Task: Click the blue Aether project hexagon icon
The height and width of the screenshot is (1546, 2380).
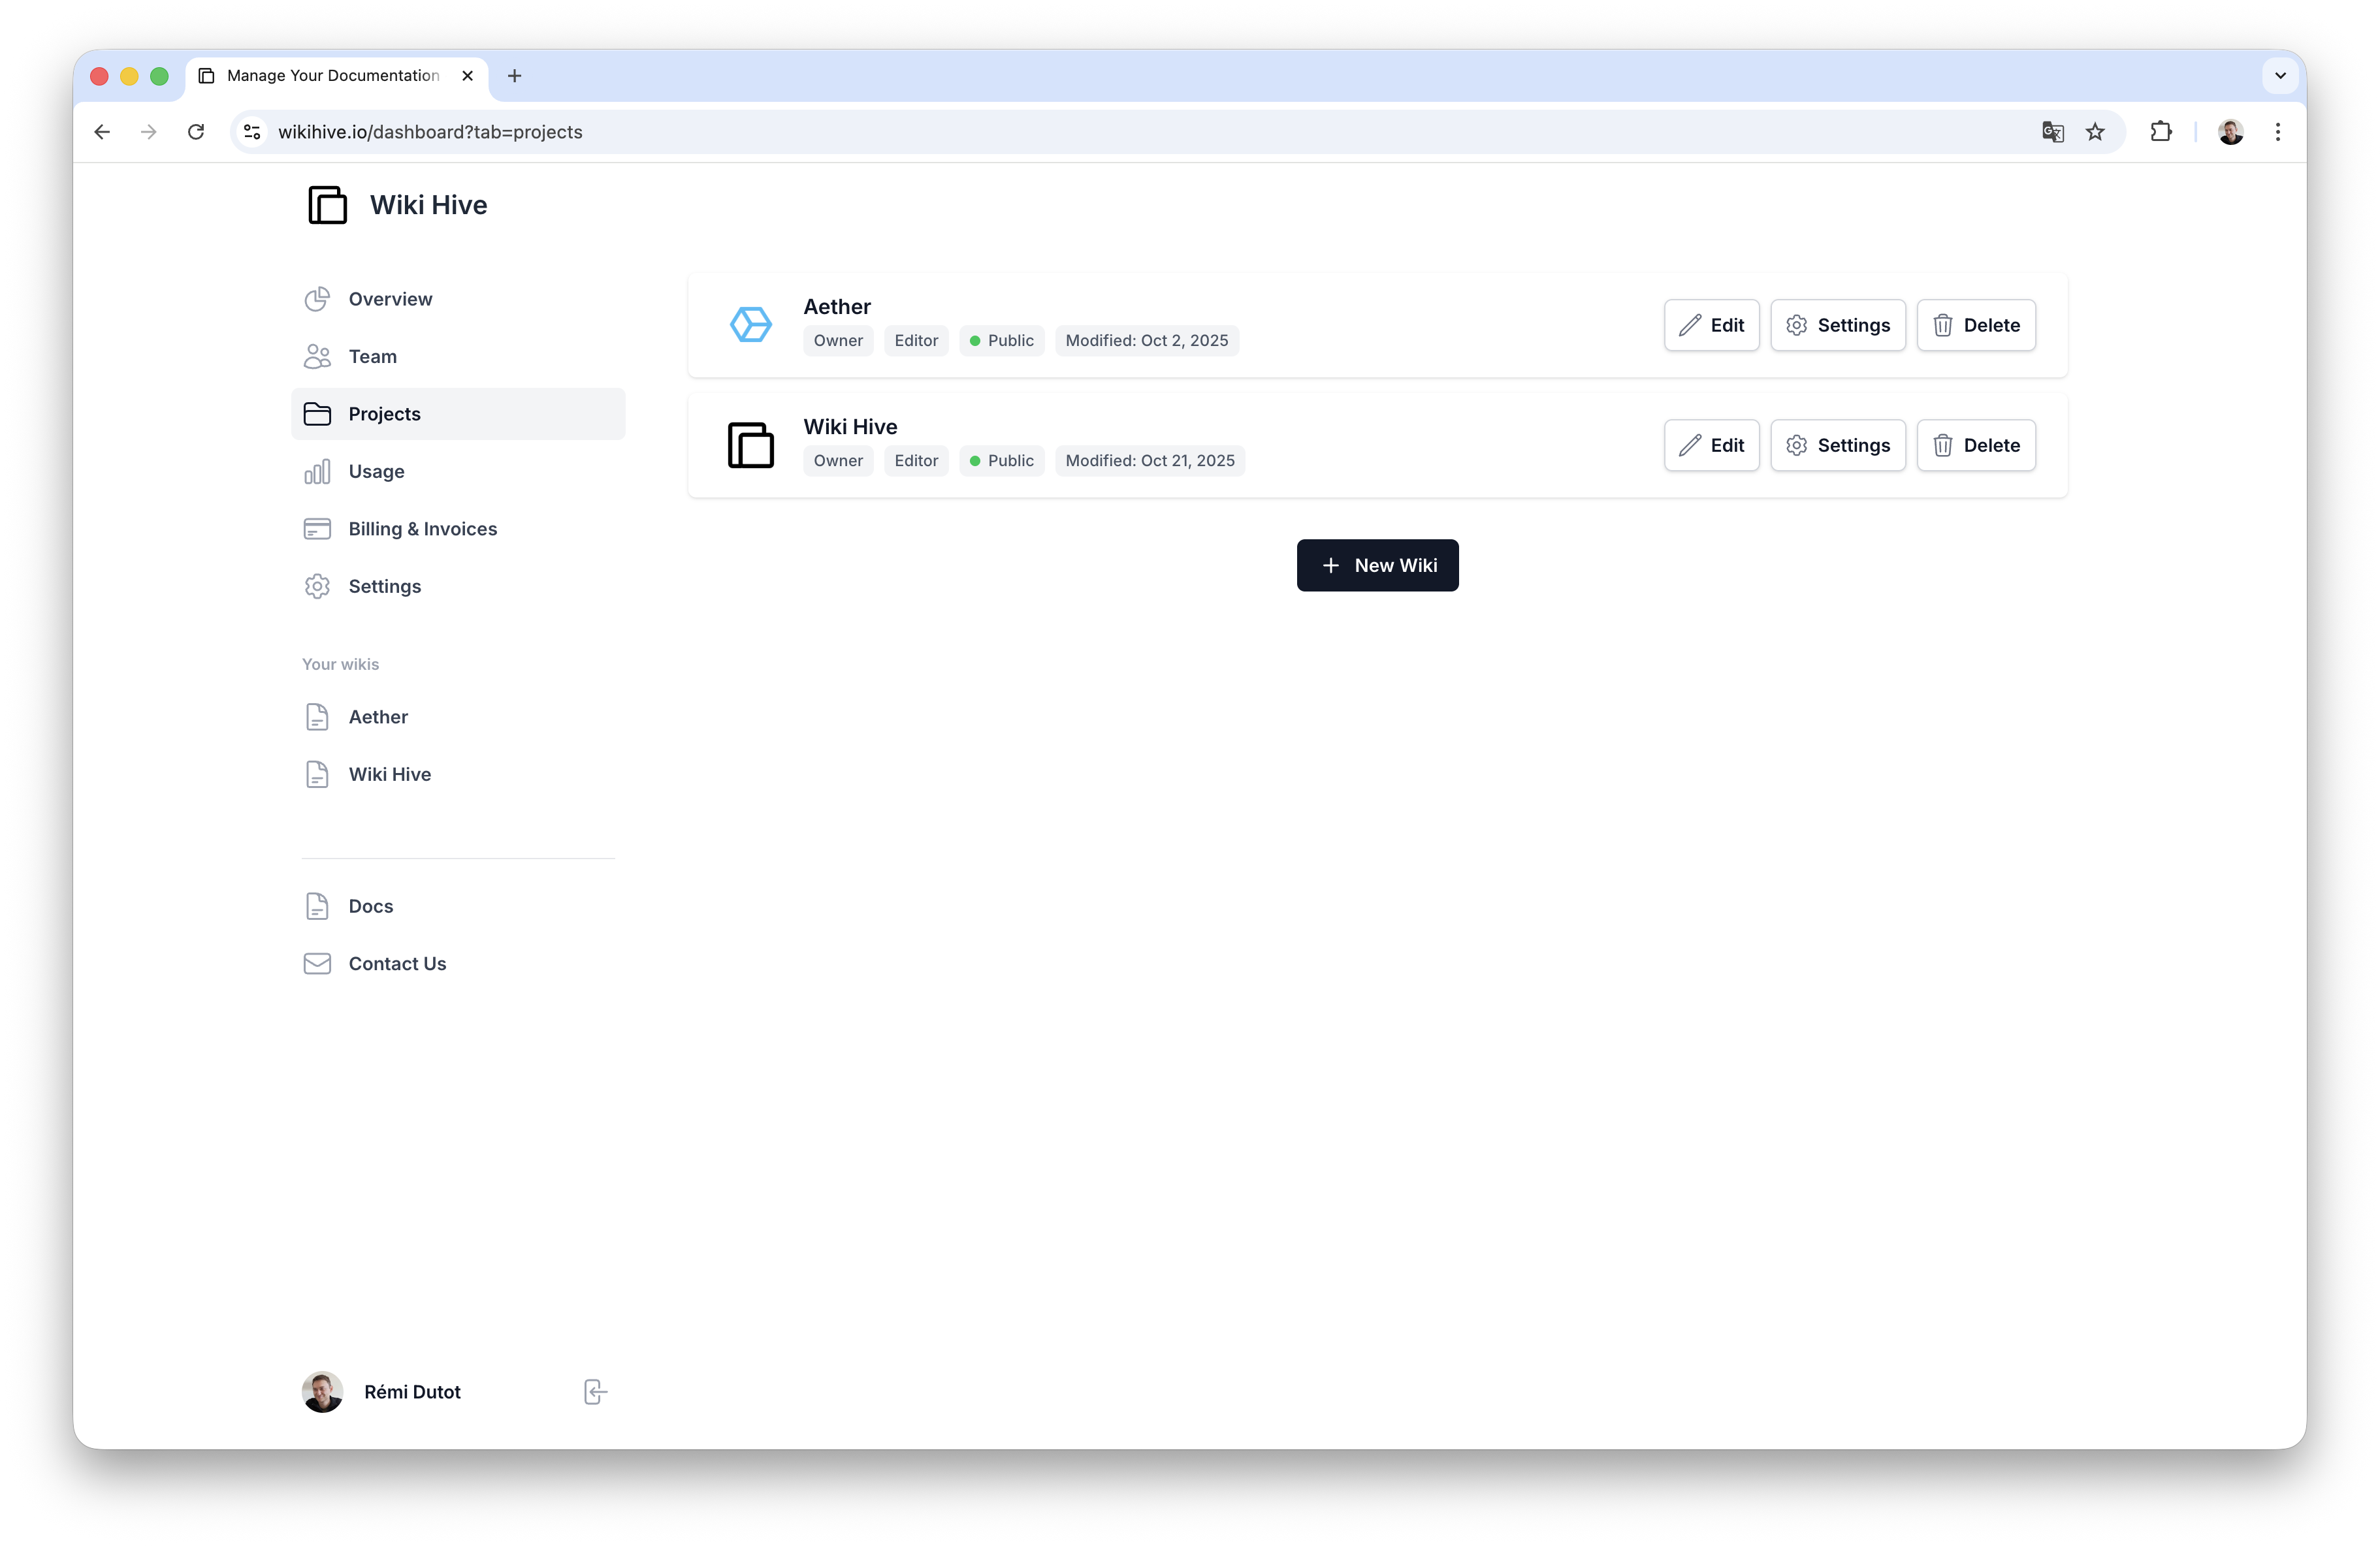Action: tap(751, 324)
